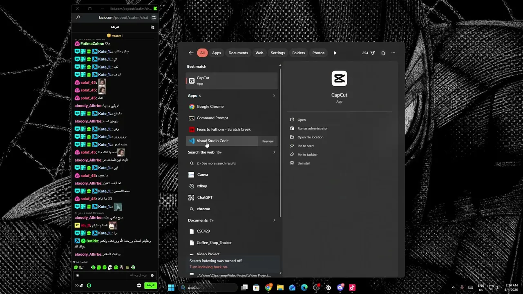Click the zoom magnifier in Kick address bar
523x294 pixels.
tap(78, 18)
